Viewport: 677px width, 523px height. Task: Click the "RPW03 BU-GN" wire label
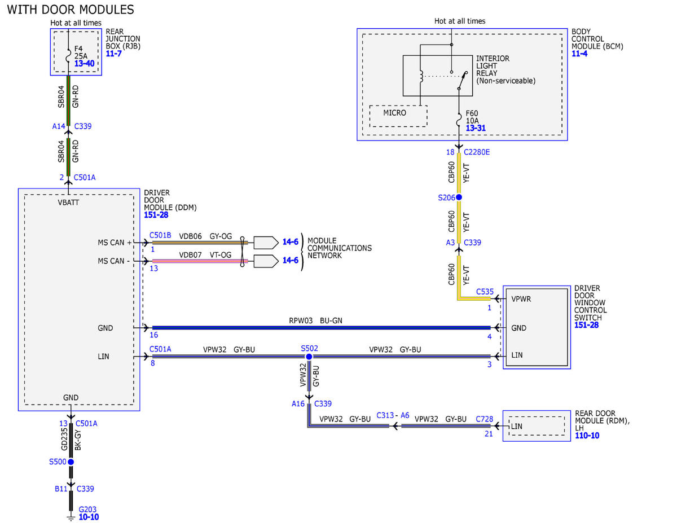coord(316,320)
